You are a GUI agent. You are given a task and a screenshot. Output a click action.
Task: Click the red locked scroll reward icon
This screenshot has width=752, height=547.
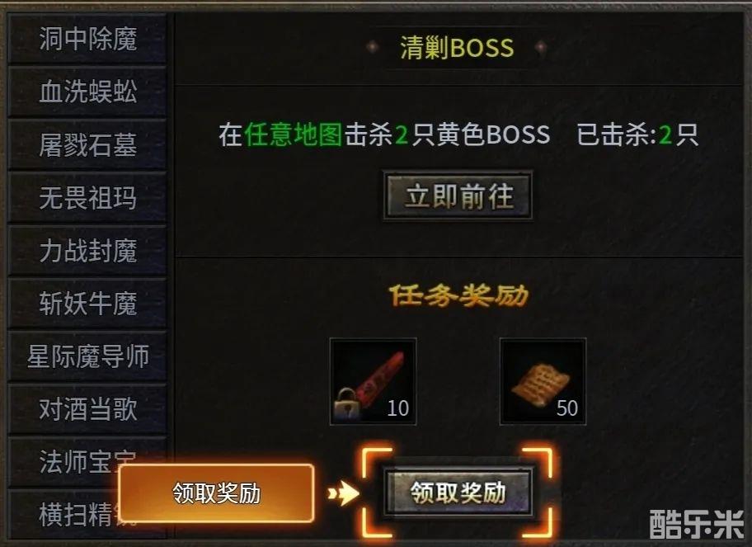point(374,381)
